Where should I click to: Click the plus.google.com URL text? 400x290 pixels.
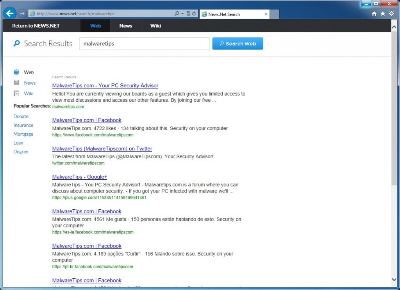tap(99, 198)
